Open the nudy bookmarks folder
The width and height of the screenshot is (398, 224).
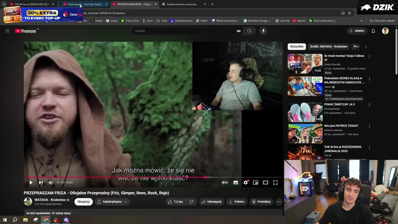162,21
